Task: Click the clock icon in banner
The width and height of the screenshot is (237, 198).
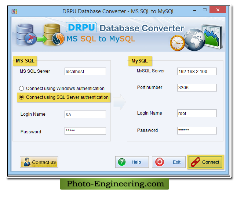Action: [178, 43]
